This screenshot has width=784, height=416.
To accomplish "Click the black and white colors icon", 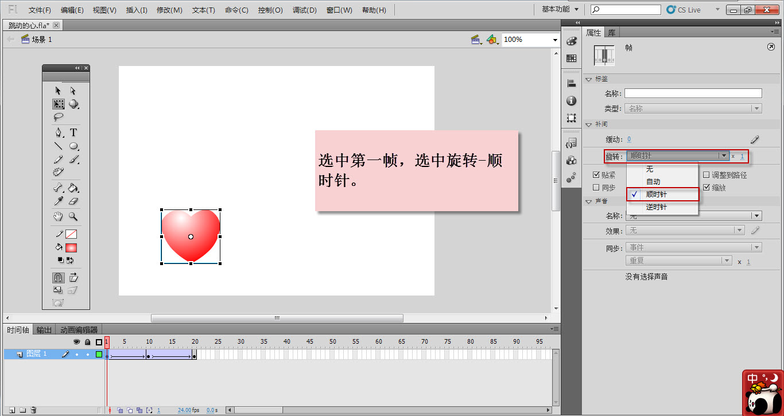I will click(60, 260).
